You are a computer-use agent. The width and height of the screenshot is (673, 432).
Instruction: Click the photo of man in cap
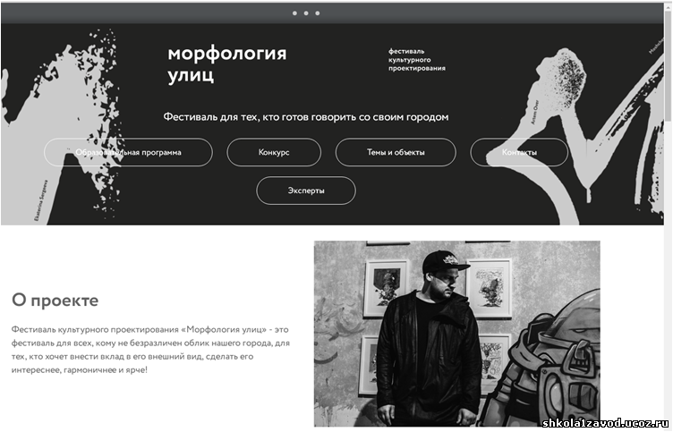coord(457,334)
